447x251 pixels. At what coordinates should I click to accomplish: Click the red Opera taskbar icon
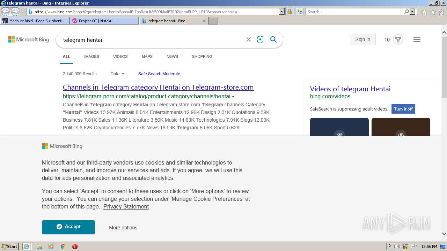tap(75, 246)
